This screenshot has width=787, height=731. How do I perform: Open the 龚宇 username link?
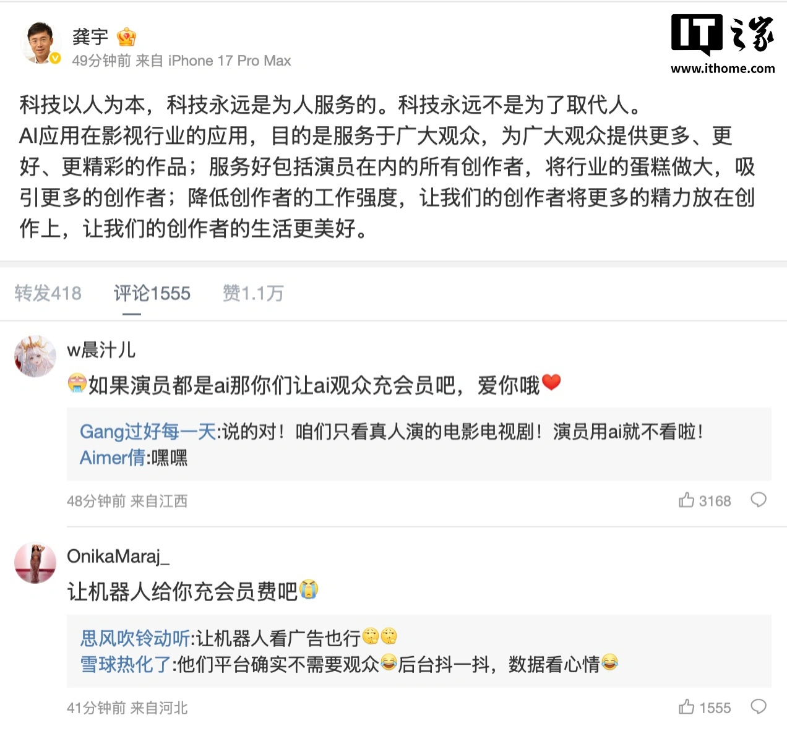(90, 37)
